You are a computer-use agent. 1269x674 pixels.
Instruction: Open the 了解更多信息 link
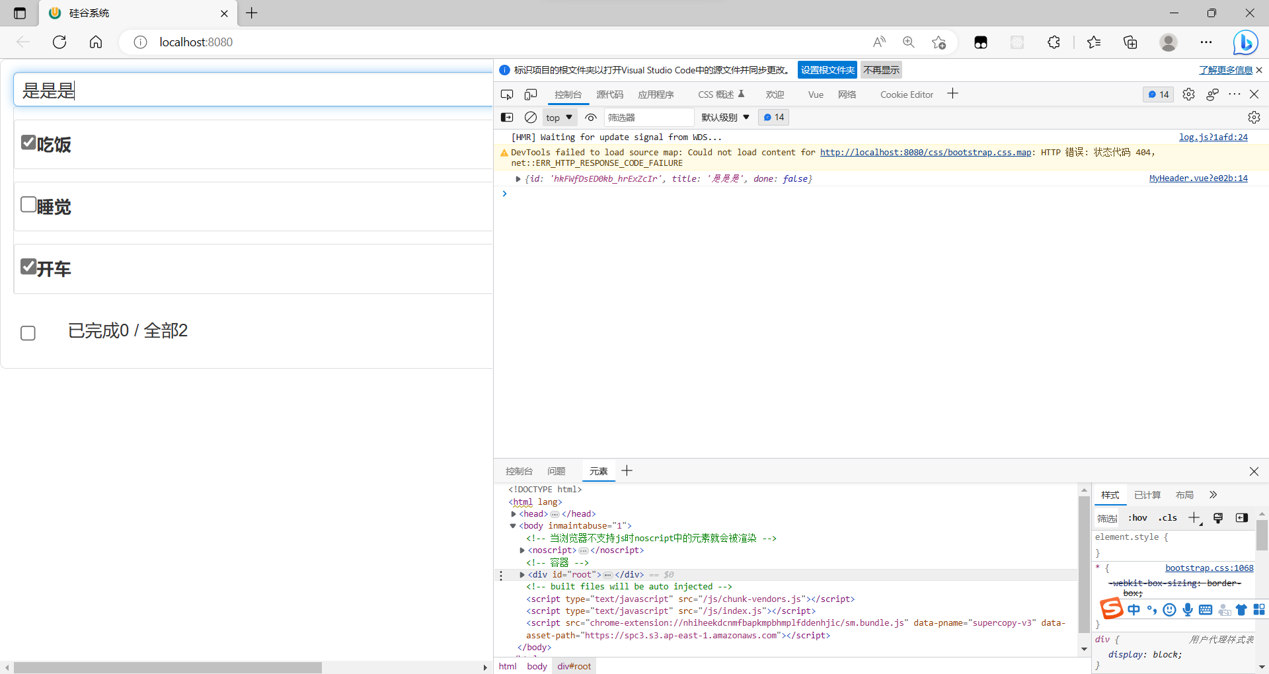(1226, 70)
